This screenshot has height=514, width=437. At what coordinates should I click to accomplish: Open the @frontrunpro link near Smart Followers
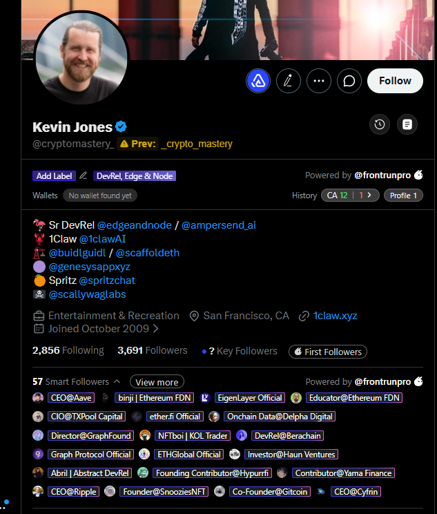tap(382, 382)
